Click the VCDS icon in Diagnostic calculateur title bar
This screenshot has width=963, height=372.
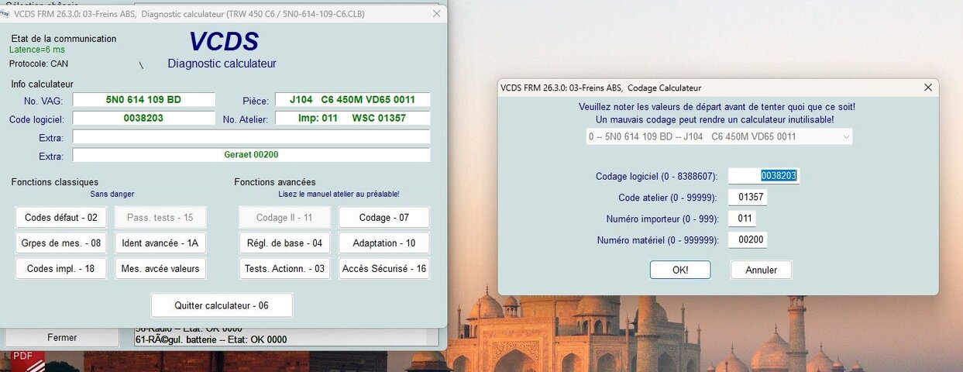(6, 14)
